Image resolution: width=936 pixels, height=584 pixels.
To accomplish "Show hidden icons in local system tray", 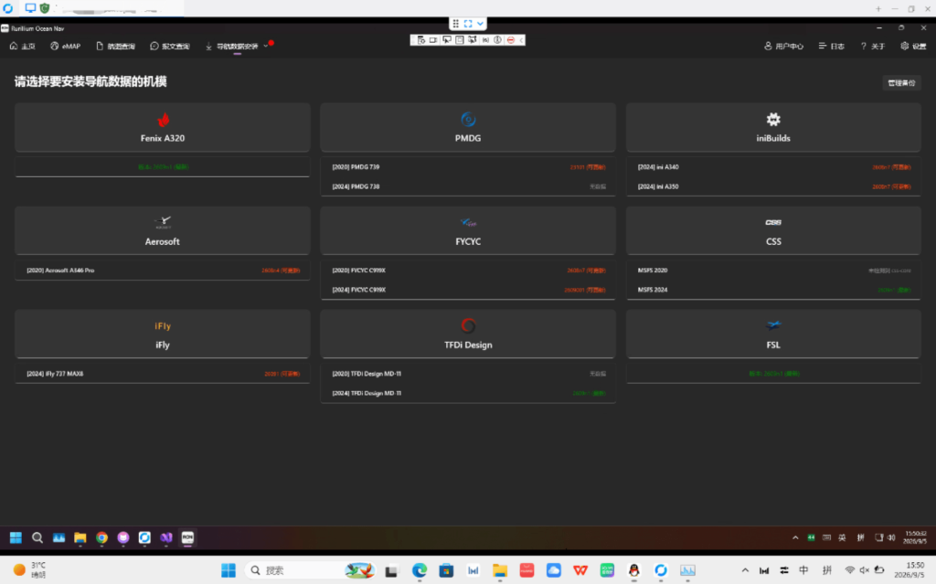I will [x=745, y=570].
